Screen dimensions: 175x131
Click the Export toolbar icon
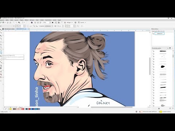pyautogui.click(x=38, y=23)
